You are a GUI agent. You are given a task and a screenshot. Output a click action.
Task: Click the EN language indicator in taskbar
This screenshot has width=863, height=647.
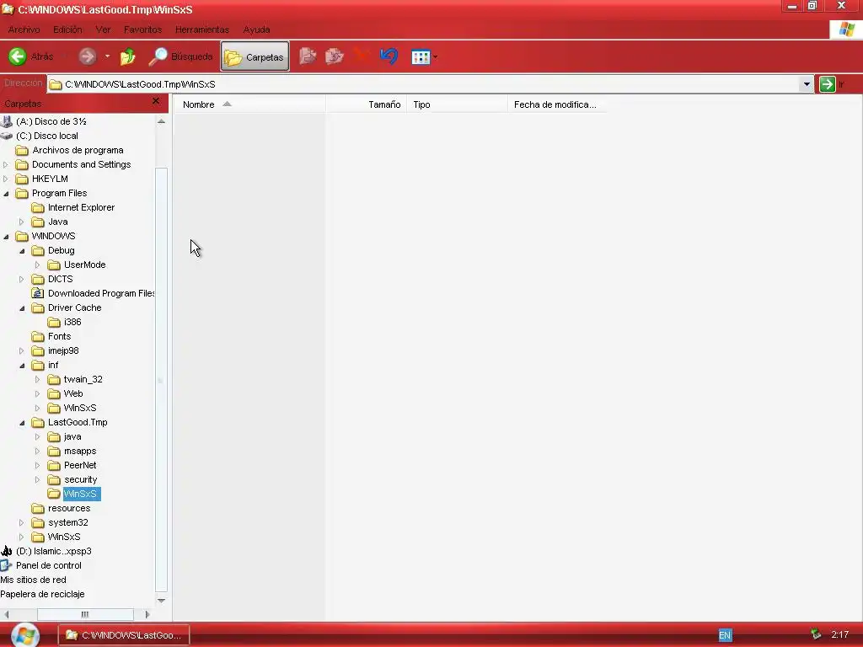(x=725, y=635)
